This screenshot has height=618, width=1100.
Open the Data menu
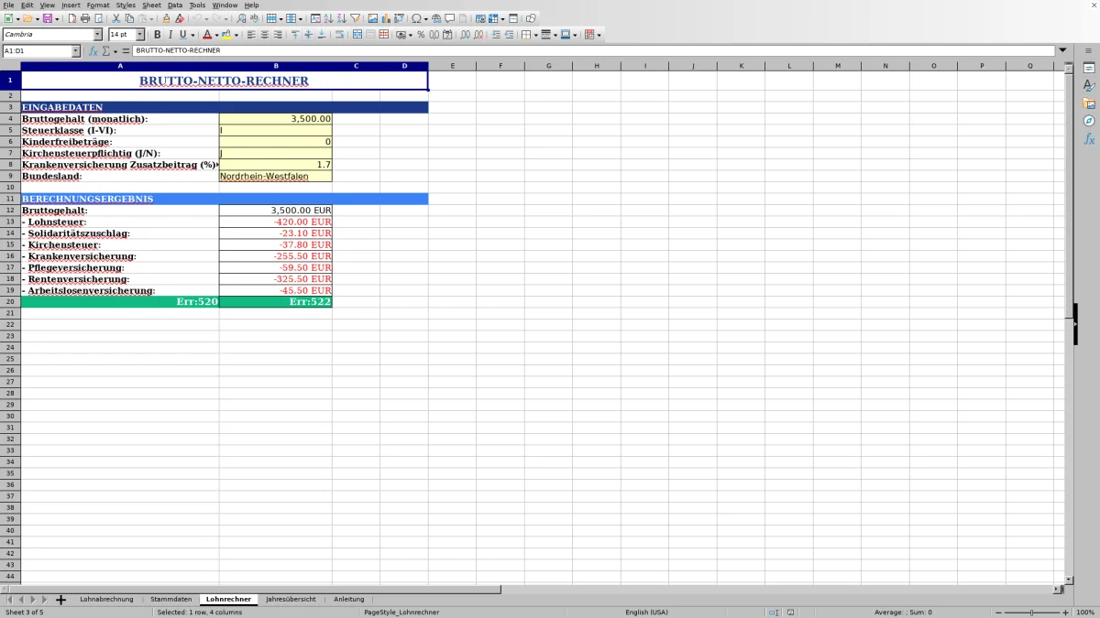point(174,5)
